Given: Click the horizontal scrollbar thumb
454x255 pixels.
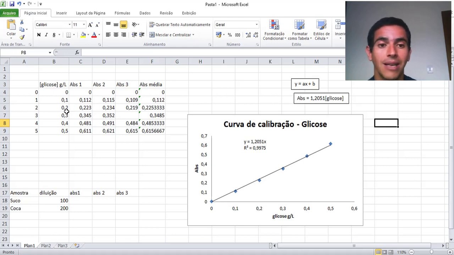Looking at the screenshot, I should [x=354, y=245].
